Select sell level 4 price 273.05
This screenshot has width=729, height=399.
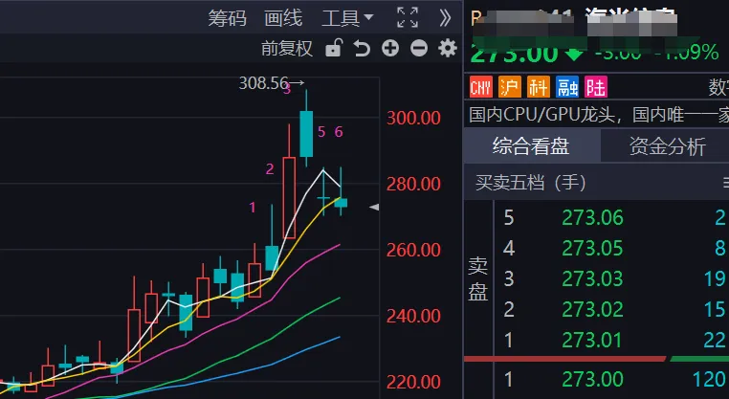592,249
